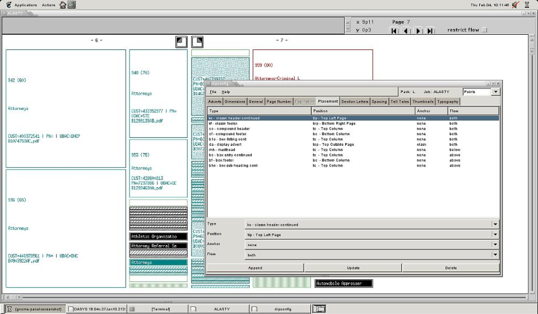Open the Type dropdown list

pyautogui.click(x=495, y=224)
